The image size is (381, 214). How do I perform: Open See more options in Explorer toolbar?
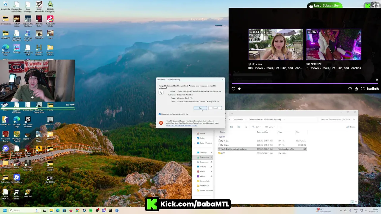tap(281, 127)
